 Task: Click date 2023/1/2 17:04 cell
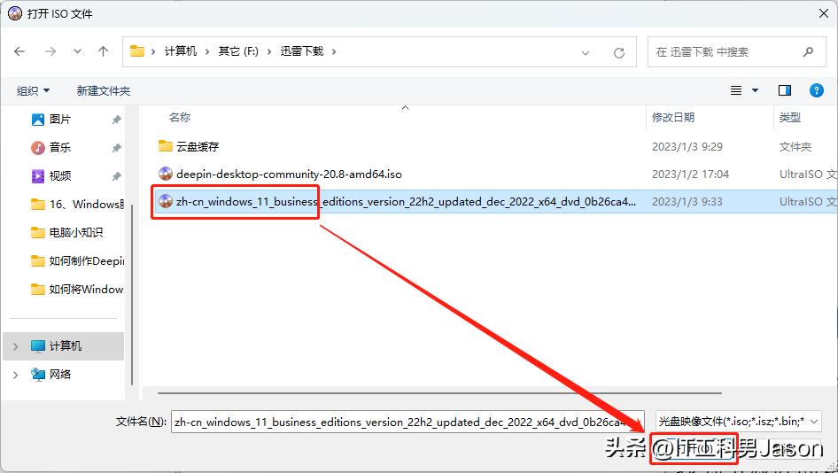tap(690, 174)
